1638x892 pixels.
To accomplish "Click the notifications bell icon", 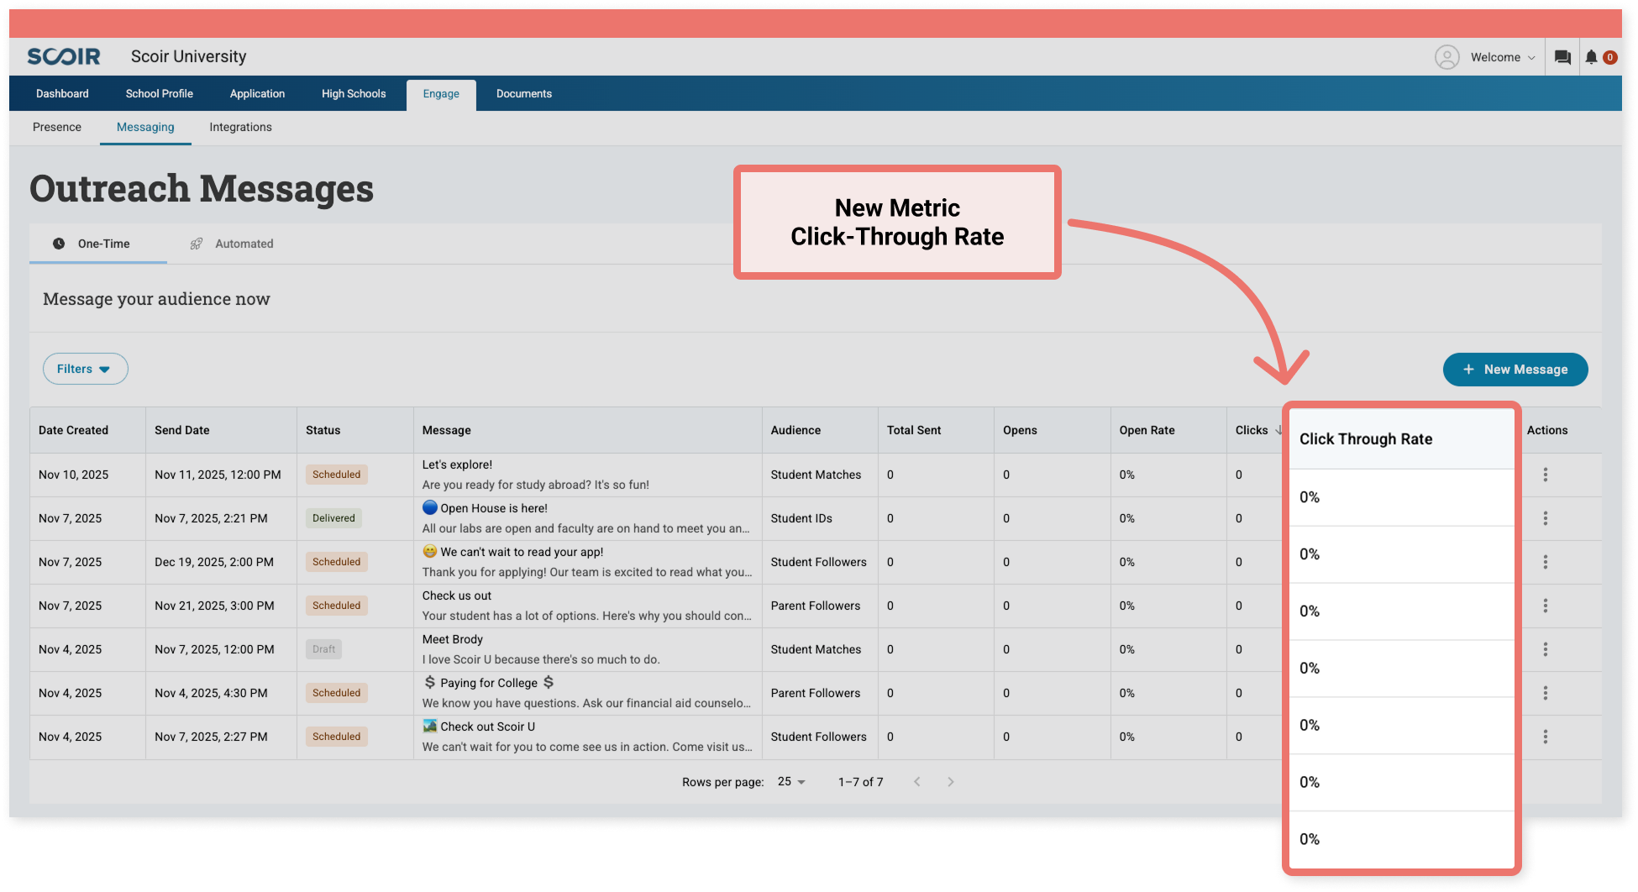I will click(x=1592, y=56).
